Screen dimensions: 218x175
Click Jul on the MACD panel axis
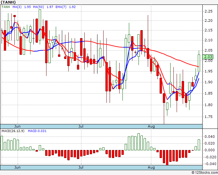click(81, 167)
